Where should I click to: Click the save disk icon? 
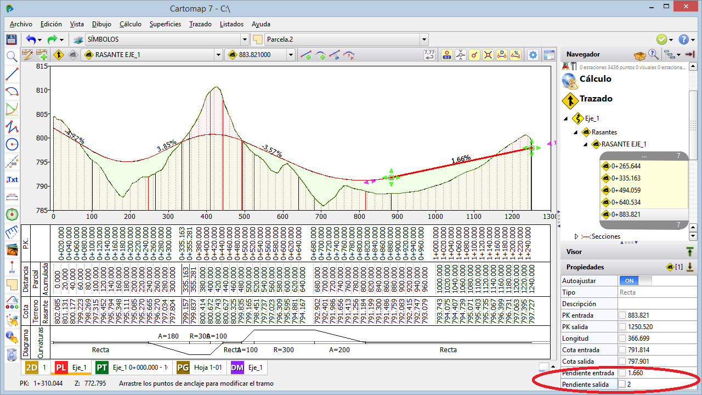(11, 39)
